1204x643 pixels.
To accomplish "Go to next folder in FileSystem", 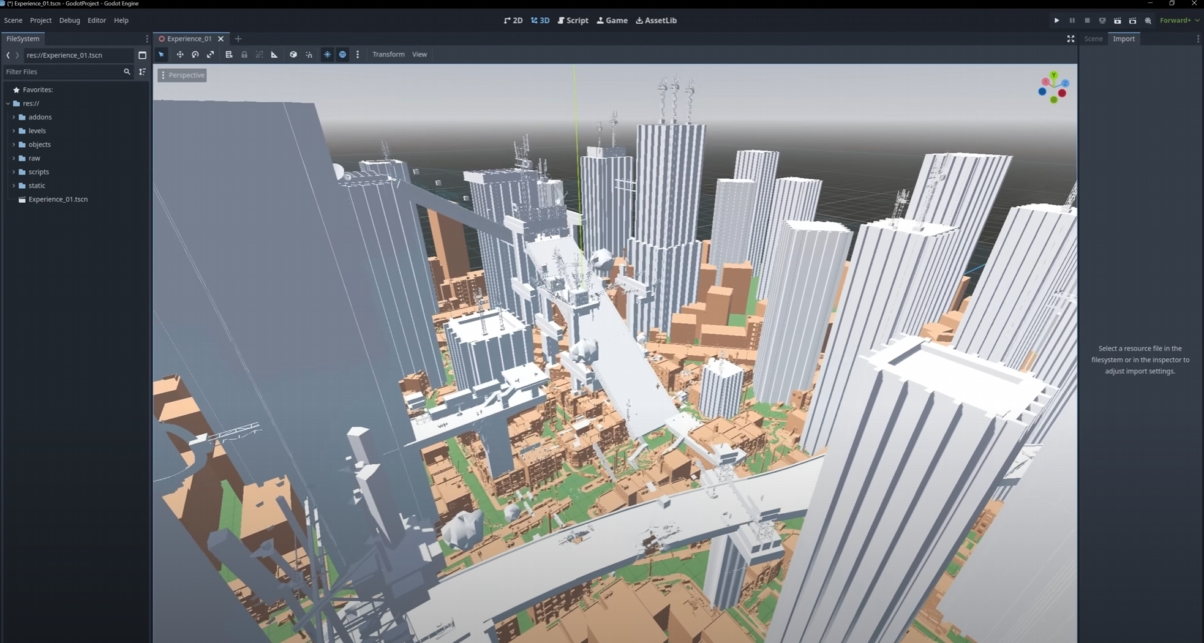I will [x=17, y=55].
